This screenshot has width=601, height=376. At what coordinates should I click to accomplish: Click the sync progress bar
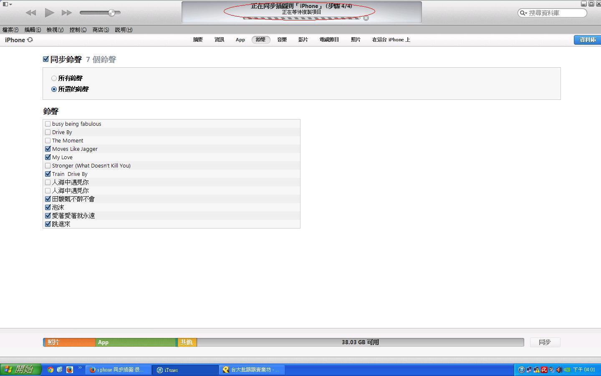click(302, 18)
